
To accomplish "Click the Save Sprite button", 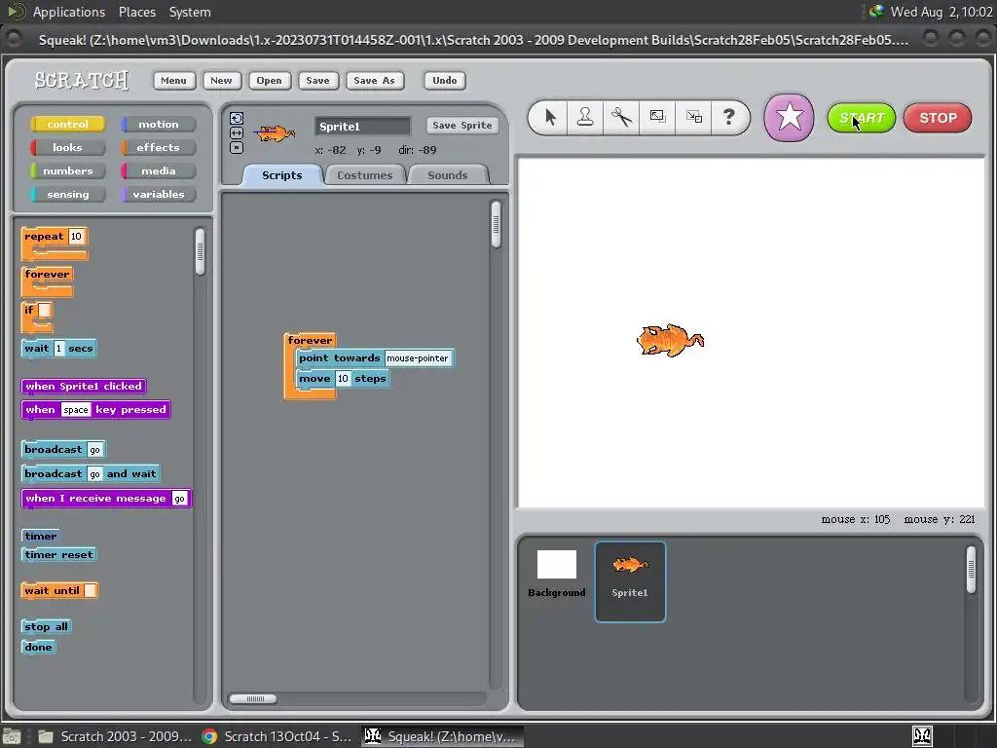I will pos(462,126).
